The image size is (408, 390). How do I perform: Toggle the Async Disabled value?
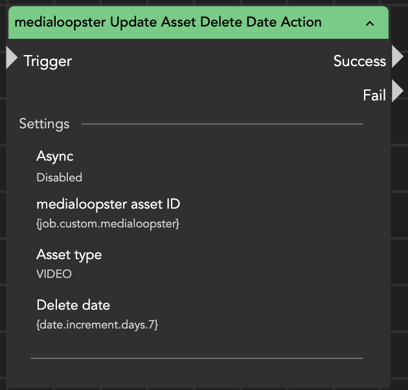pos(60,178)
